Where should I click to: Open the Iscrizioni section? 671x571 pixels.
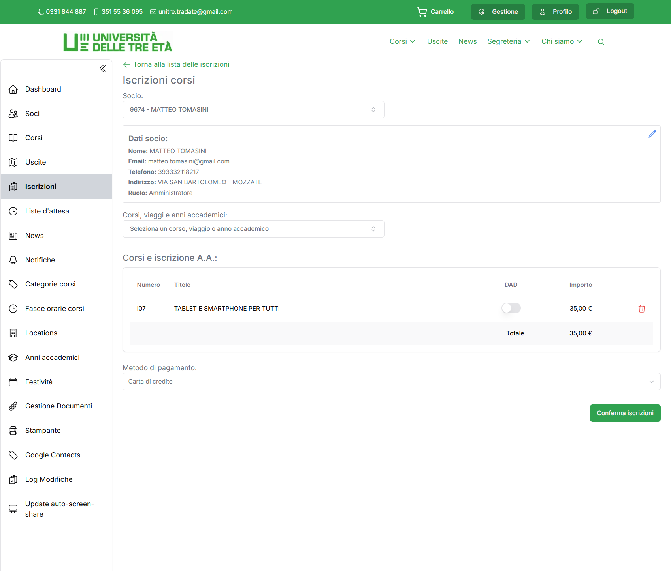41,186
